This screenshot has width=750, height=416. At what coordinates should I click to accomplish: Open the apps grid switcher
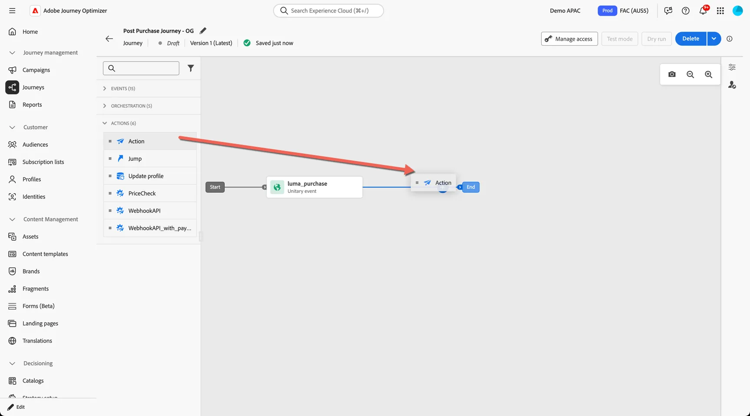point(720,11)
